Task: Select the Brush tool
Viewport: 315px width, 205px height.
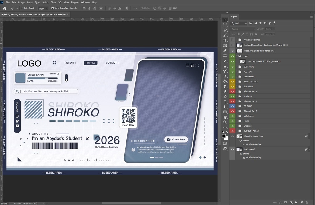Action: [225, 61]
